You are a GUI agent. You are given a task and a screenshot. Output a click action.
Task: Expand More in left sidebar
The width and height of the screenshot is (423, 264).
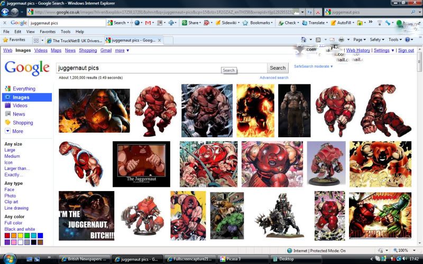coord(15,131)
